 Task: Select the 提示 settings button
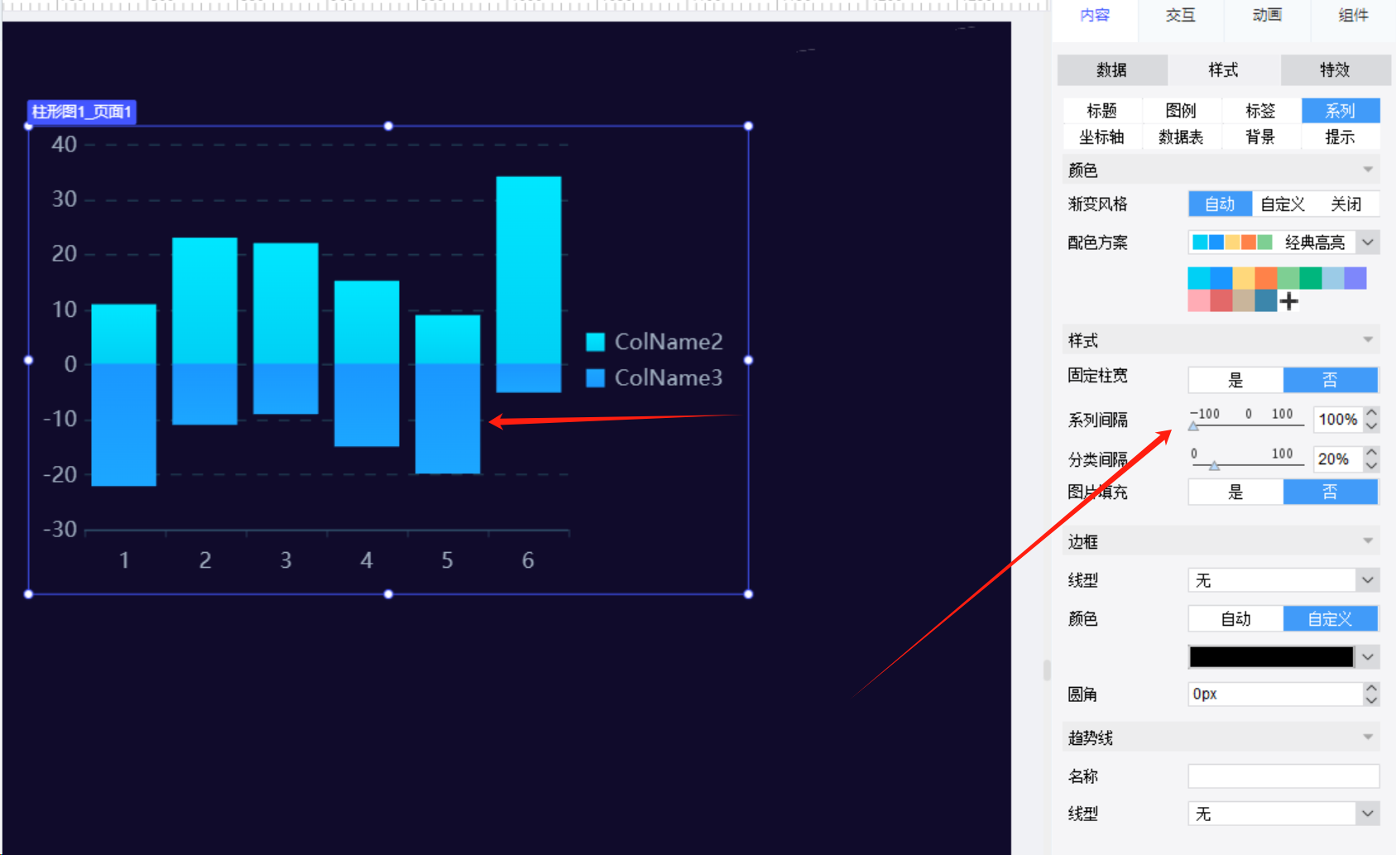click(1341, 137)
